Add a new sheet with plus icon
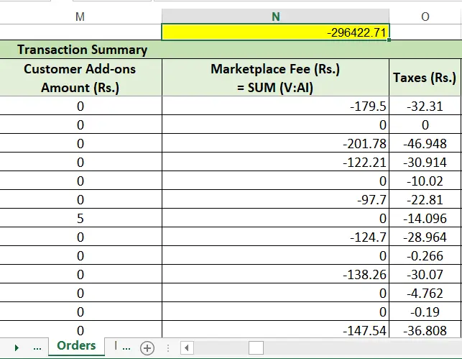 [147, 347]
